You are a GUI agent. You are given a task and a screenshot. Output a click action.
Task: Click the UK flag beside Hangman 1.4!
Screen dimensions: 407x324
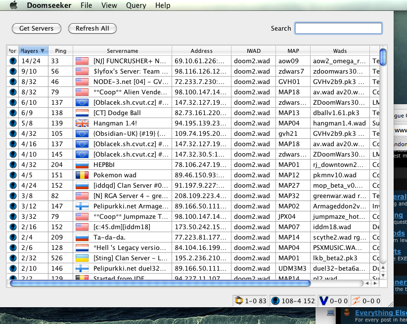[81, 123]
